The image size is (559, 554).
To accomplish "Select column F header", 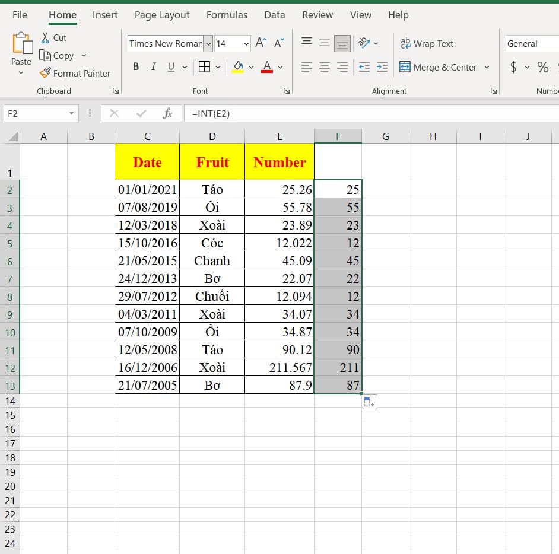I will pyautogui.click(x=338, y=136).
